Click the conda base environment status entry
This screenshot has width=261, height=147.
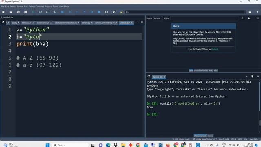point(205,139)
